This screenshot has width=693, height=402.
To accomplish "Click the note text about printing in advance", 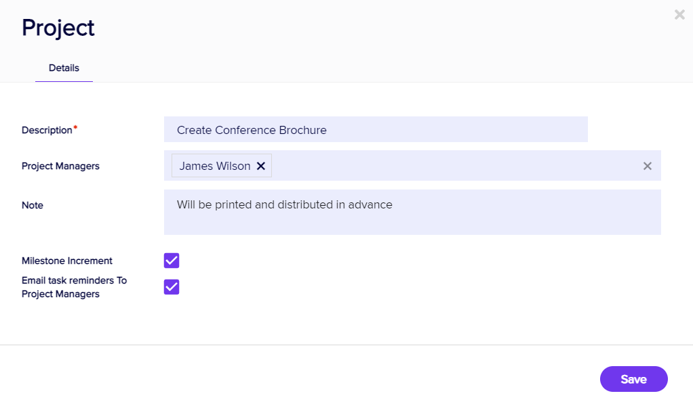I will coord(285,204).
